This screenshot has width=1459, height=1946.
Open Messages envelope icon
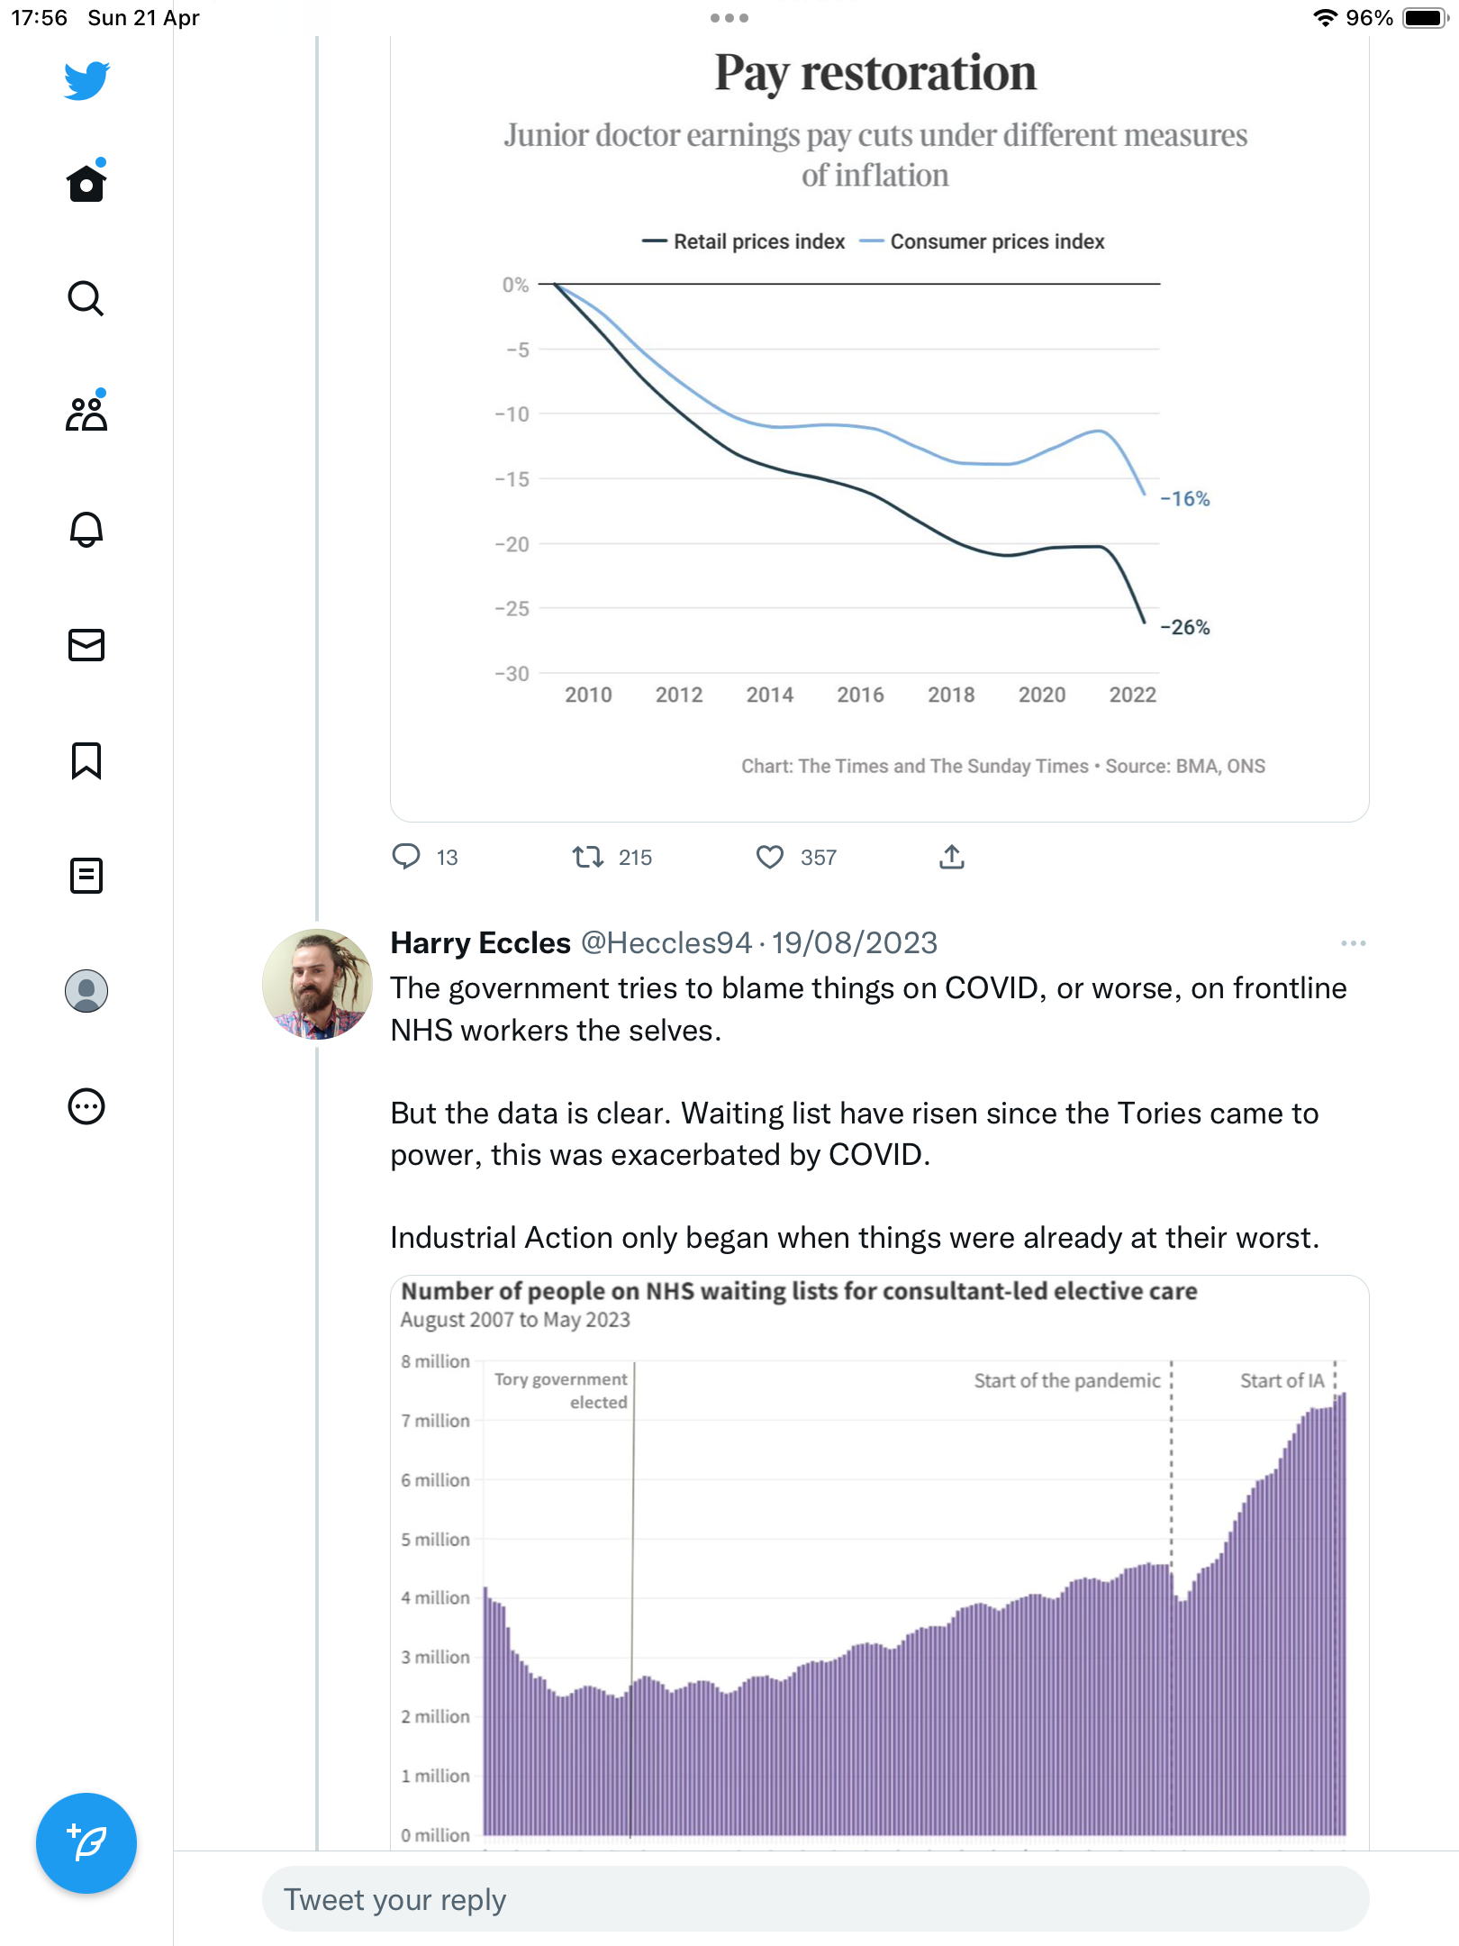pyautogui.click(x=86, y=645)
